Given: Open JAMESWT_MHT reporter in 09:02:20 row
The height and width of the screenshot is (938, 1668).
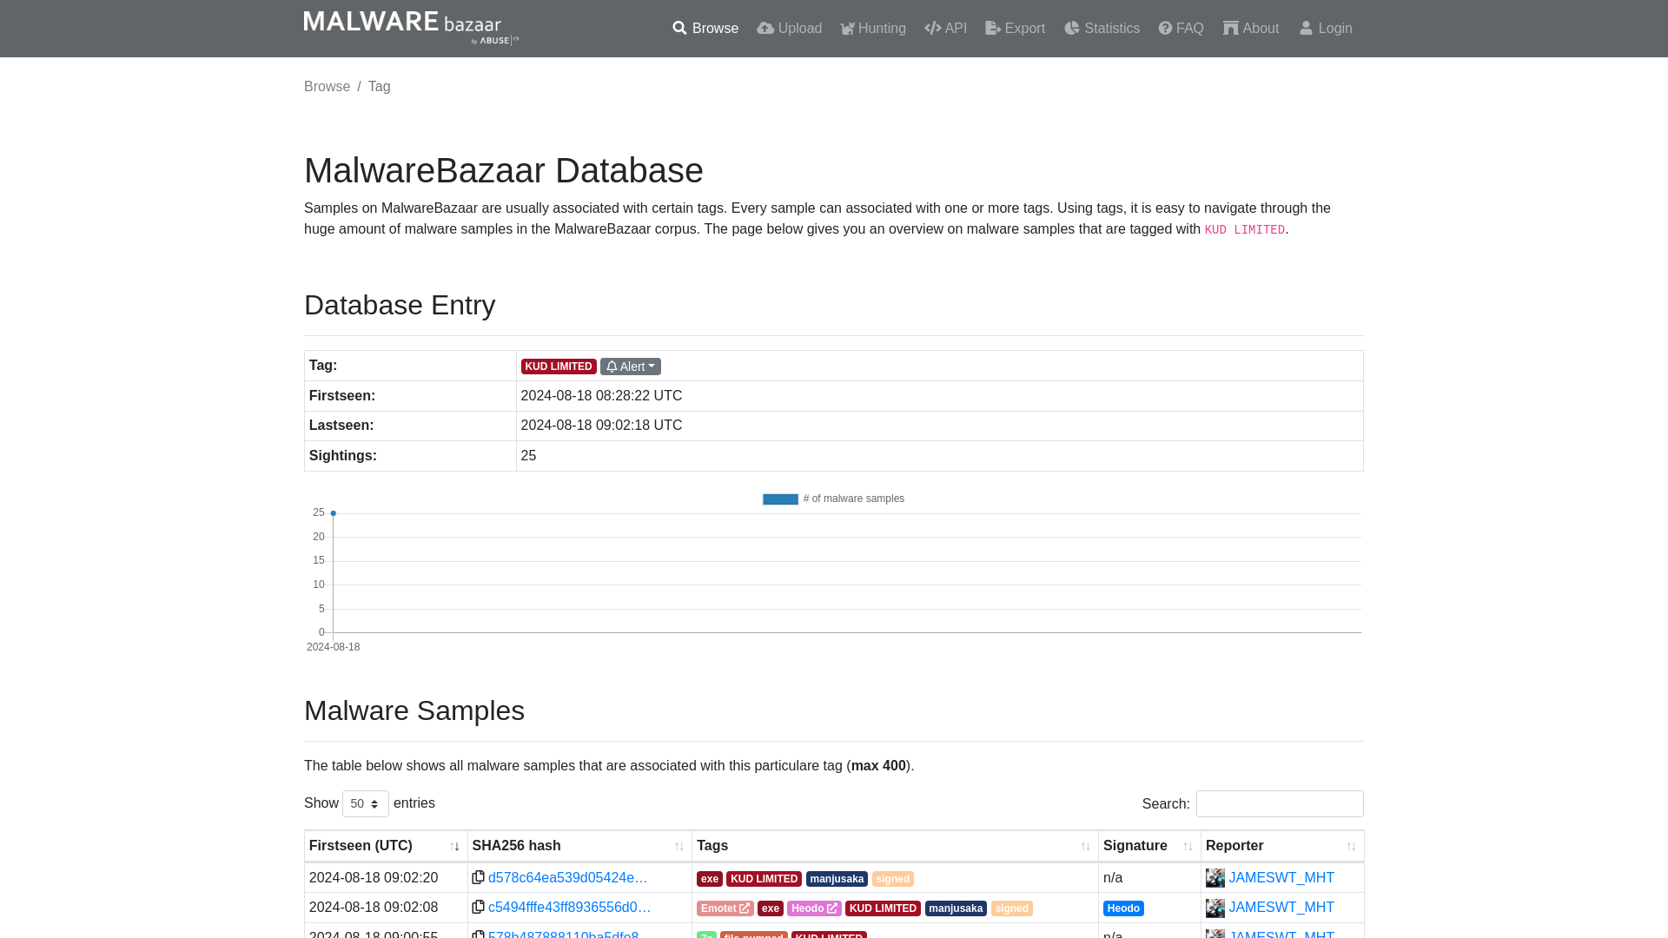Looking at the screenshot, I should coord(1281,878).
